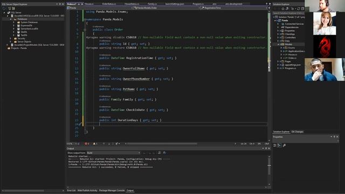Toggle Word Wrap in Output toolbar
This screenshot has height=194, width=345.
[x=164, y=153]
